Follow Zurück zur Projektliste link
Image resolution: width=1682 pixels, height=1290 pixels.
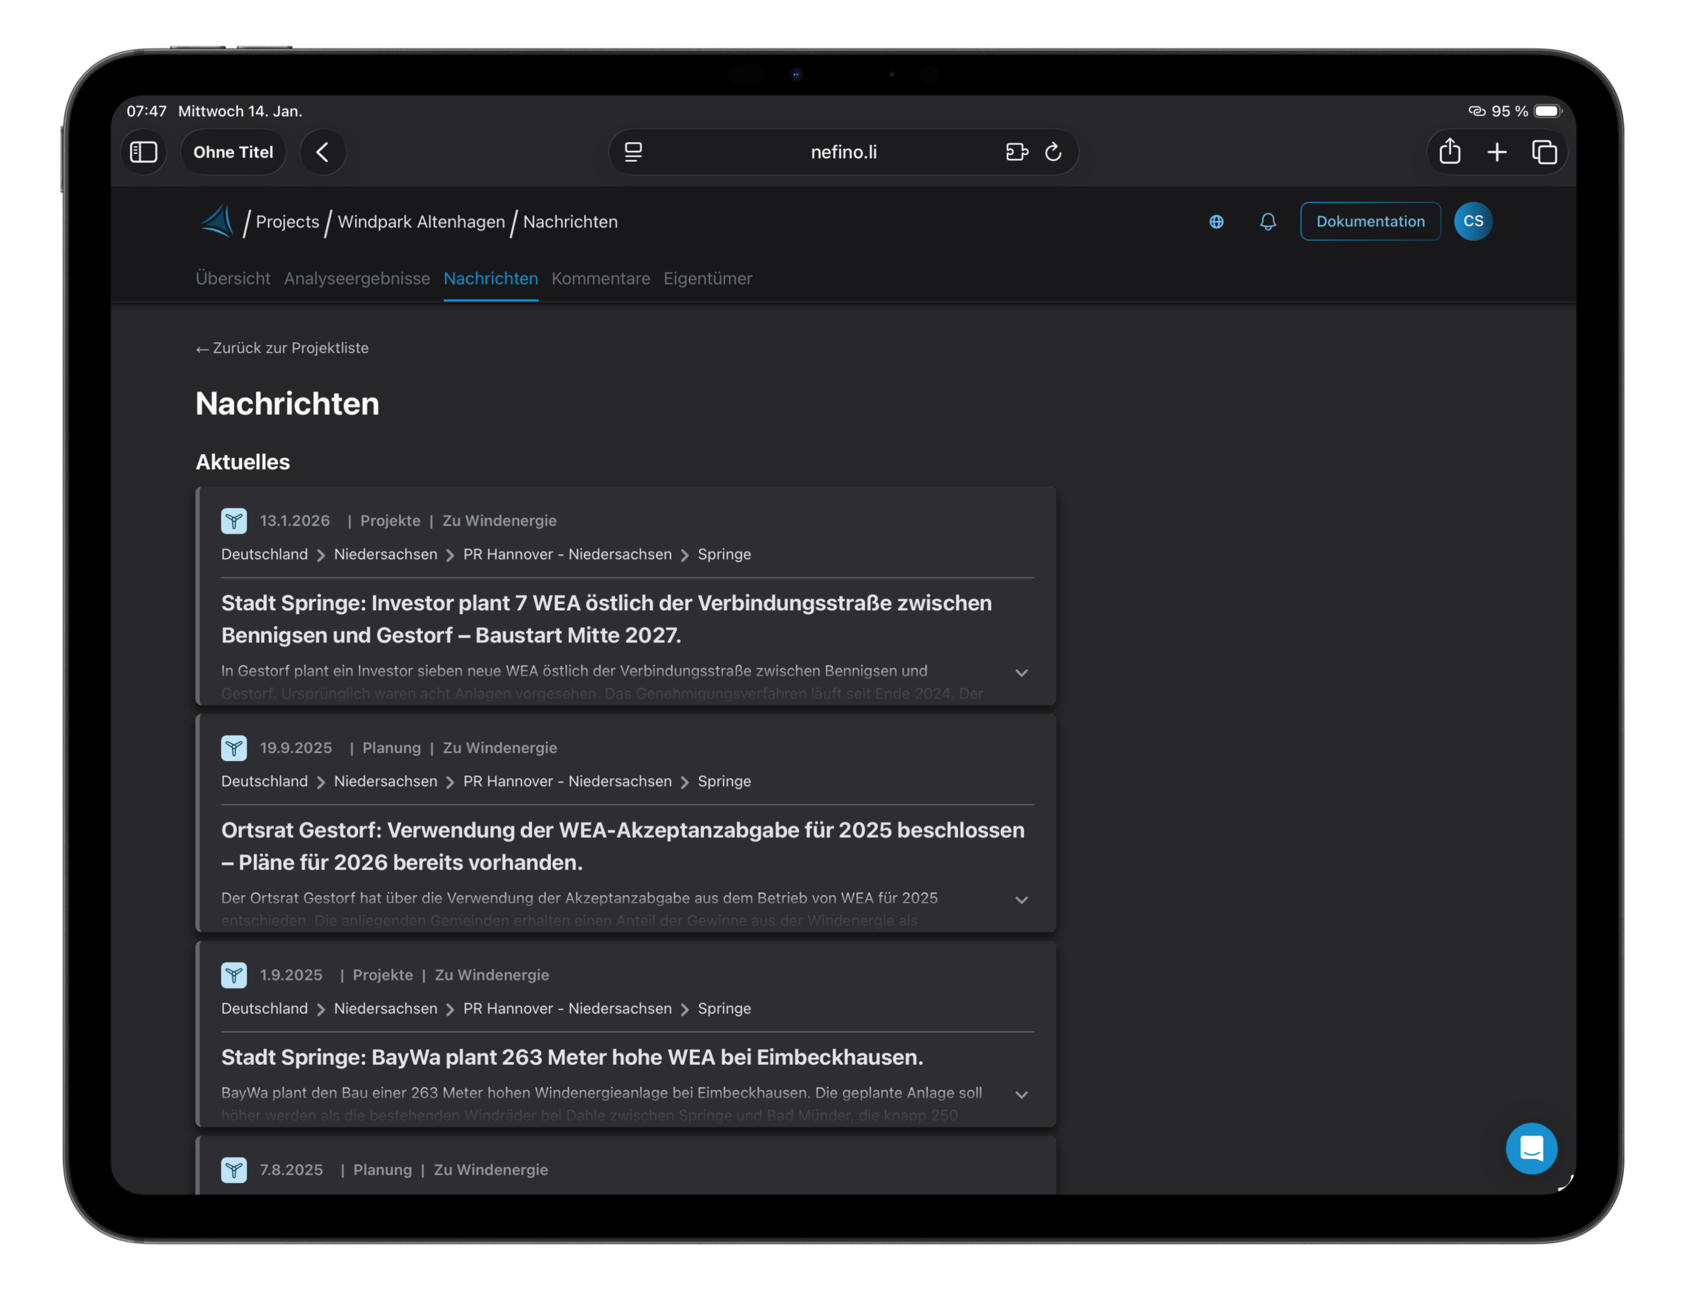pyautogui.click(x=283, y=348)
